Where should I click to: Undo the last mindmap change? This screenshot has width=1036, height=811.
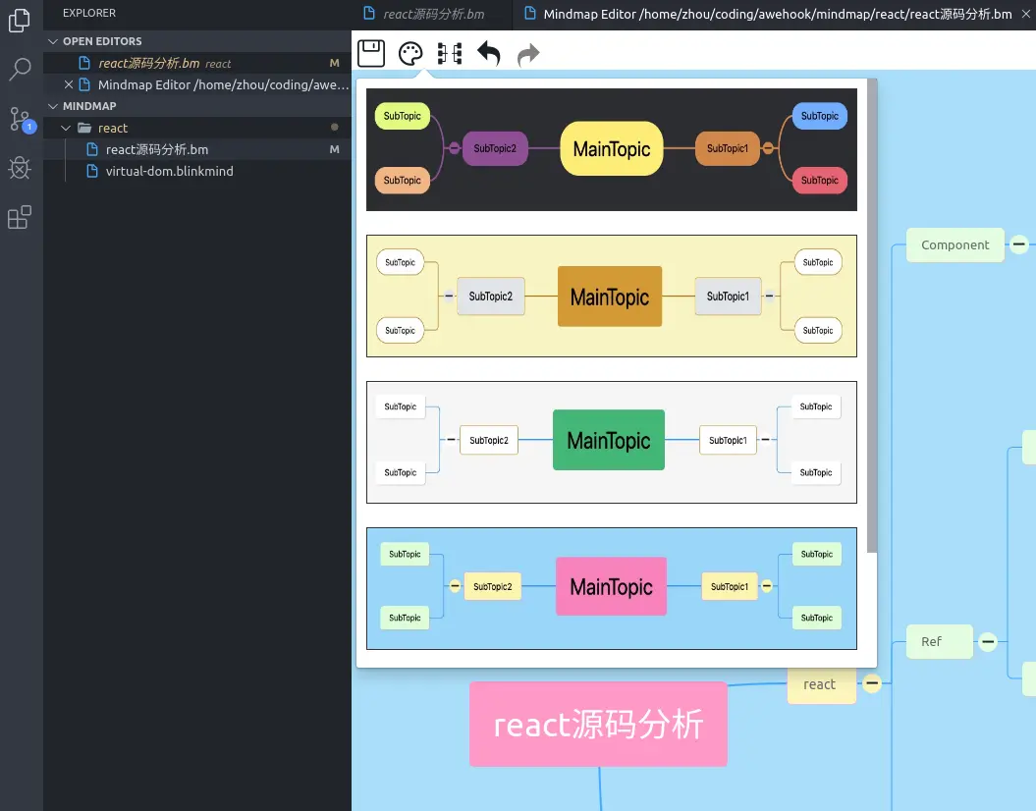click(x=489, y=53)
